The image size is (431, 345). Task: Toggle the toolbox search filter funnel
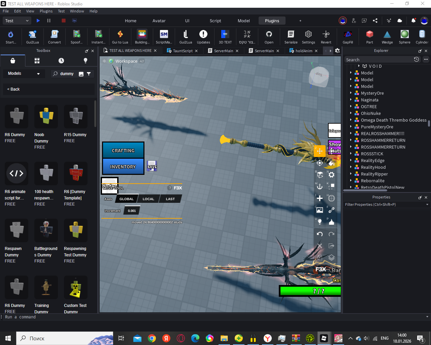pos(89,74)
